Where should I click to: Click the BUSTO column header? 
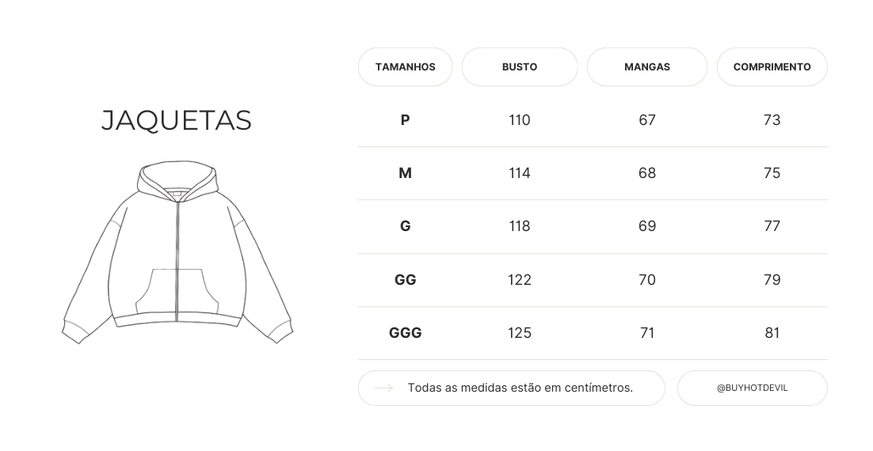tap(520, 67)
